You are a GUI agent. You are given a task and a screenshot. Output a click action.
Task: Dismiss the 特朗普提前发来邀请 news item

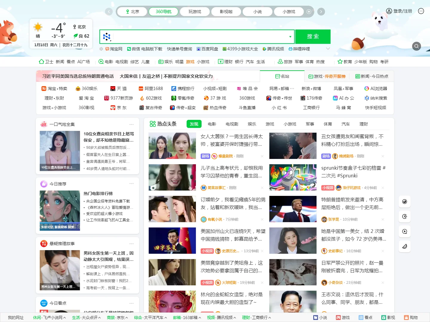click(x=383, y=219)
